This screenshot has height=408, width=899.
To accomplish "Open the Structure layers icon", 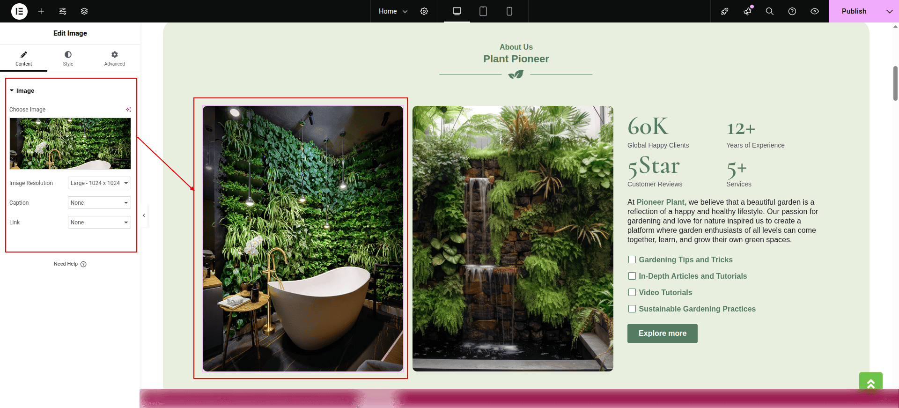I will 84,11.
